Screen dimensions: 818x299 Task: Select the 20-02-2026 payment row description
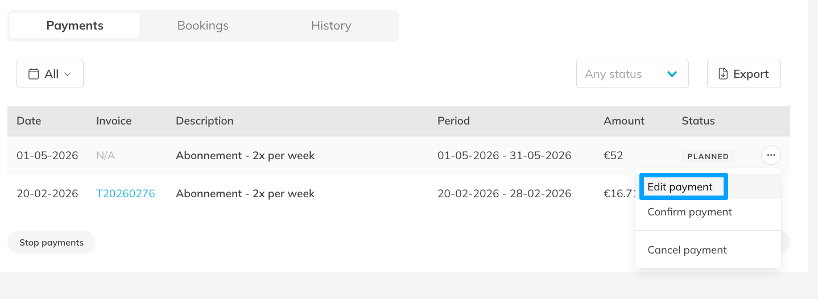coord(245,194)
